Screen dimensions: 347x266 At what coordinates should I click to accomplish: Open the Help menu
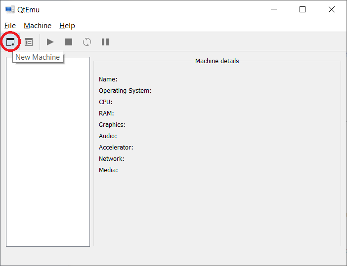coord(67,26)
